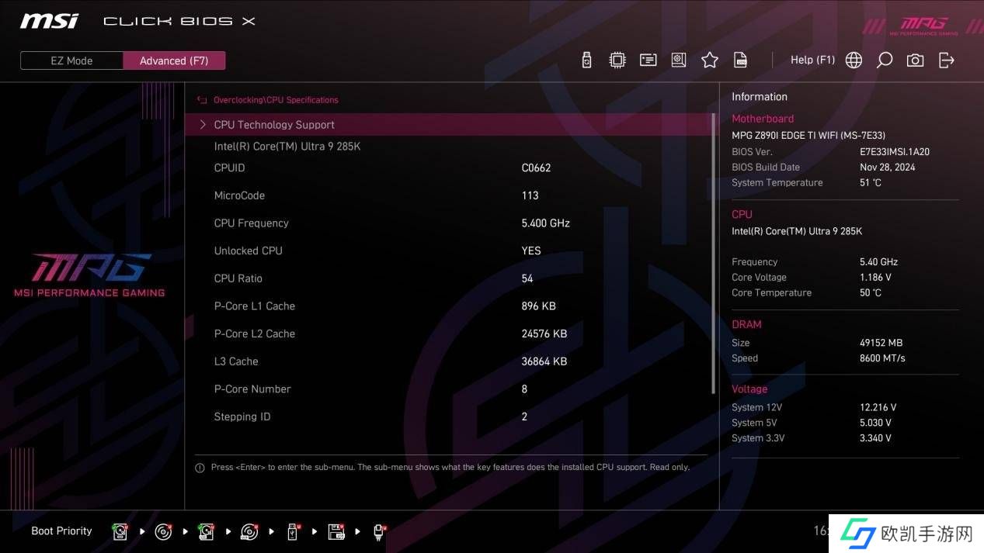Open the star-shaped Favorites icon
Image resolution: width=984 pixels, height=553 pixels.
(710, 60)
